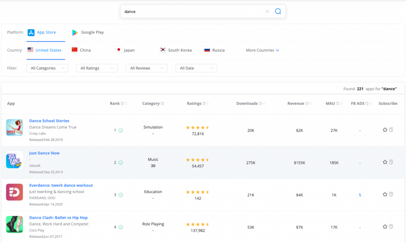Image resolution: width=406 pixels, height=243 pixels.
Task: Click Just Dance Now app thumbnail
Action: coord(14,160)
